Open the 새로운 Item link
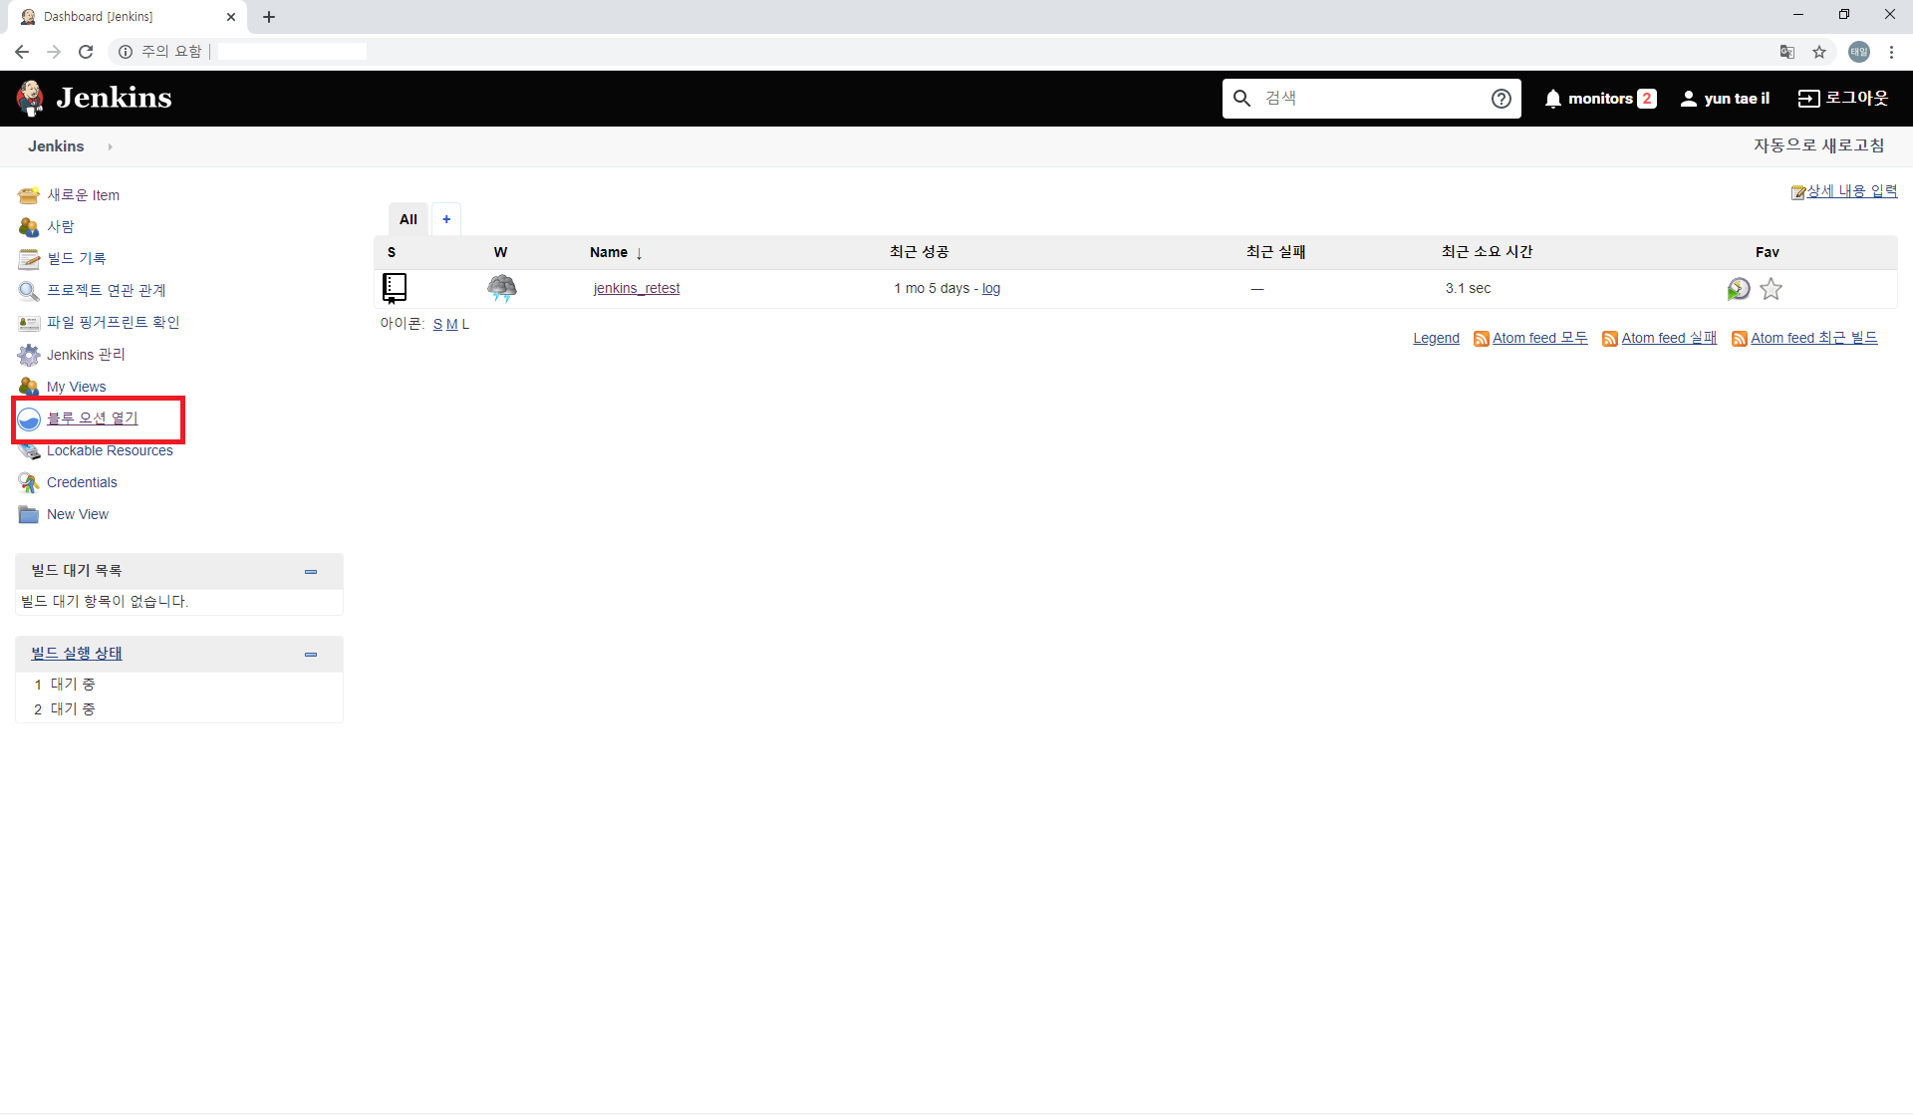Screen dimensions: 1913x1115 pos(84,195)
